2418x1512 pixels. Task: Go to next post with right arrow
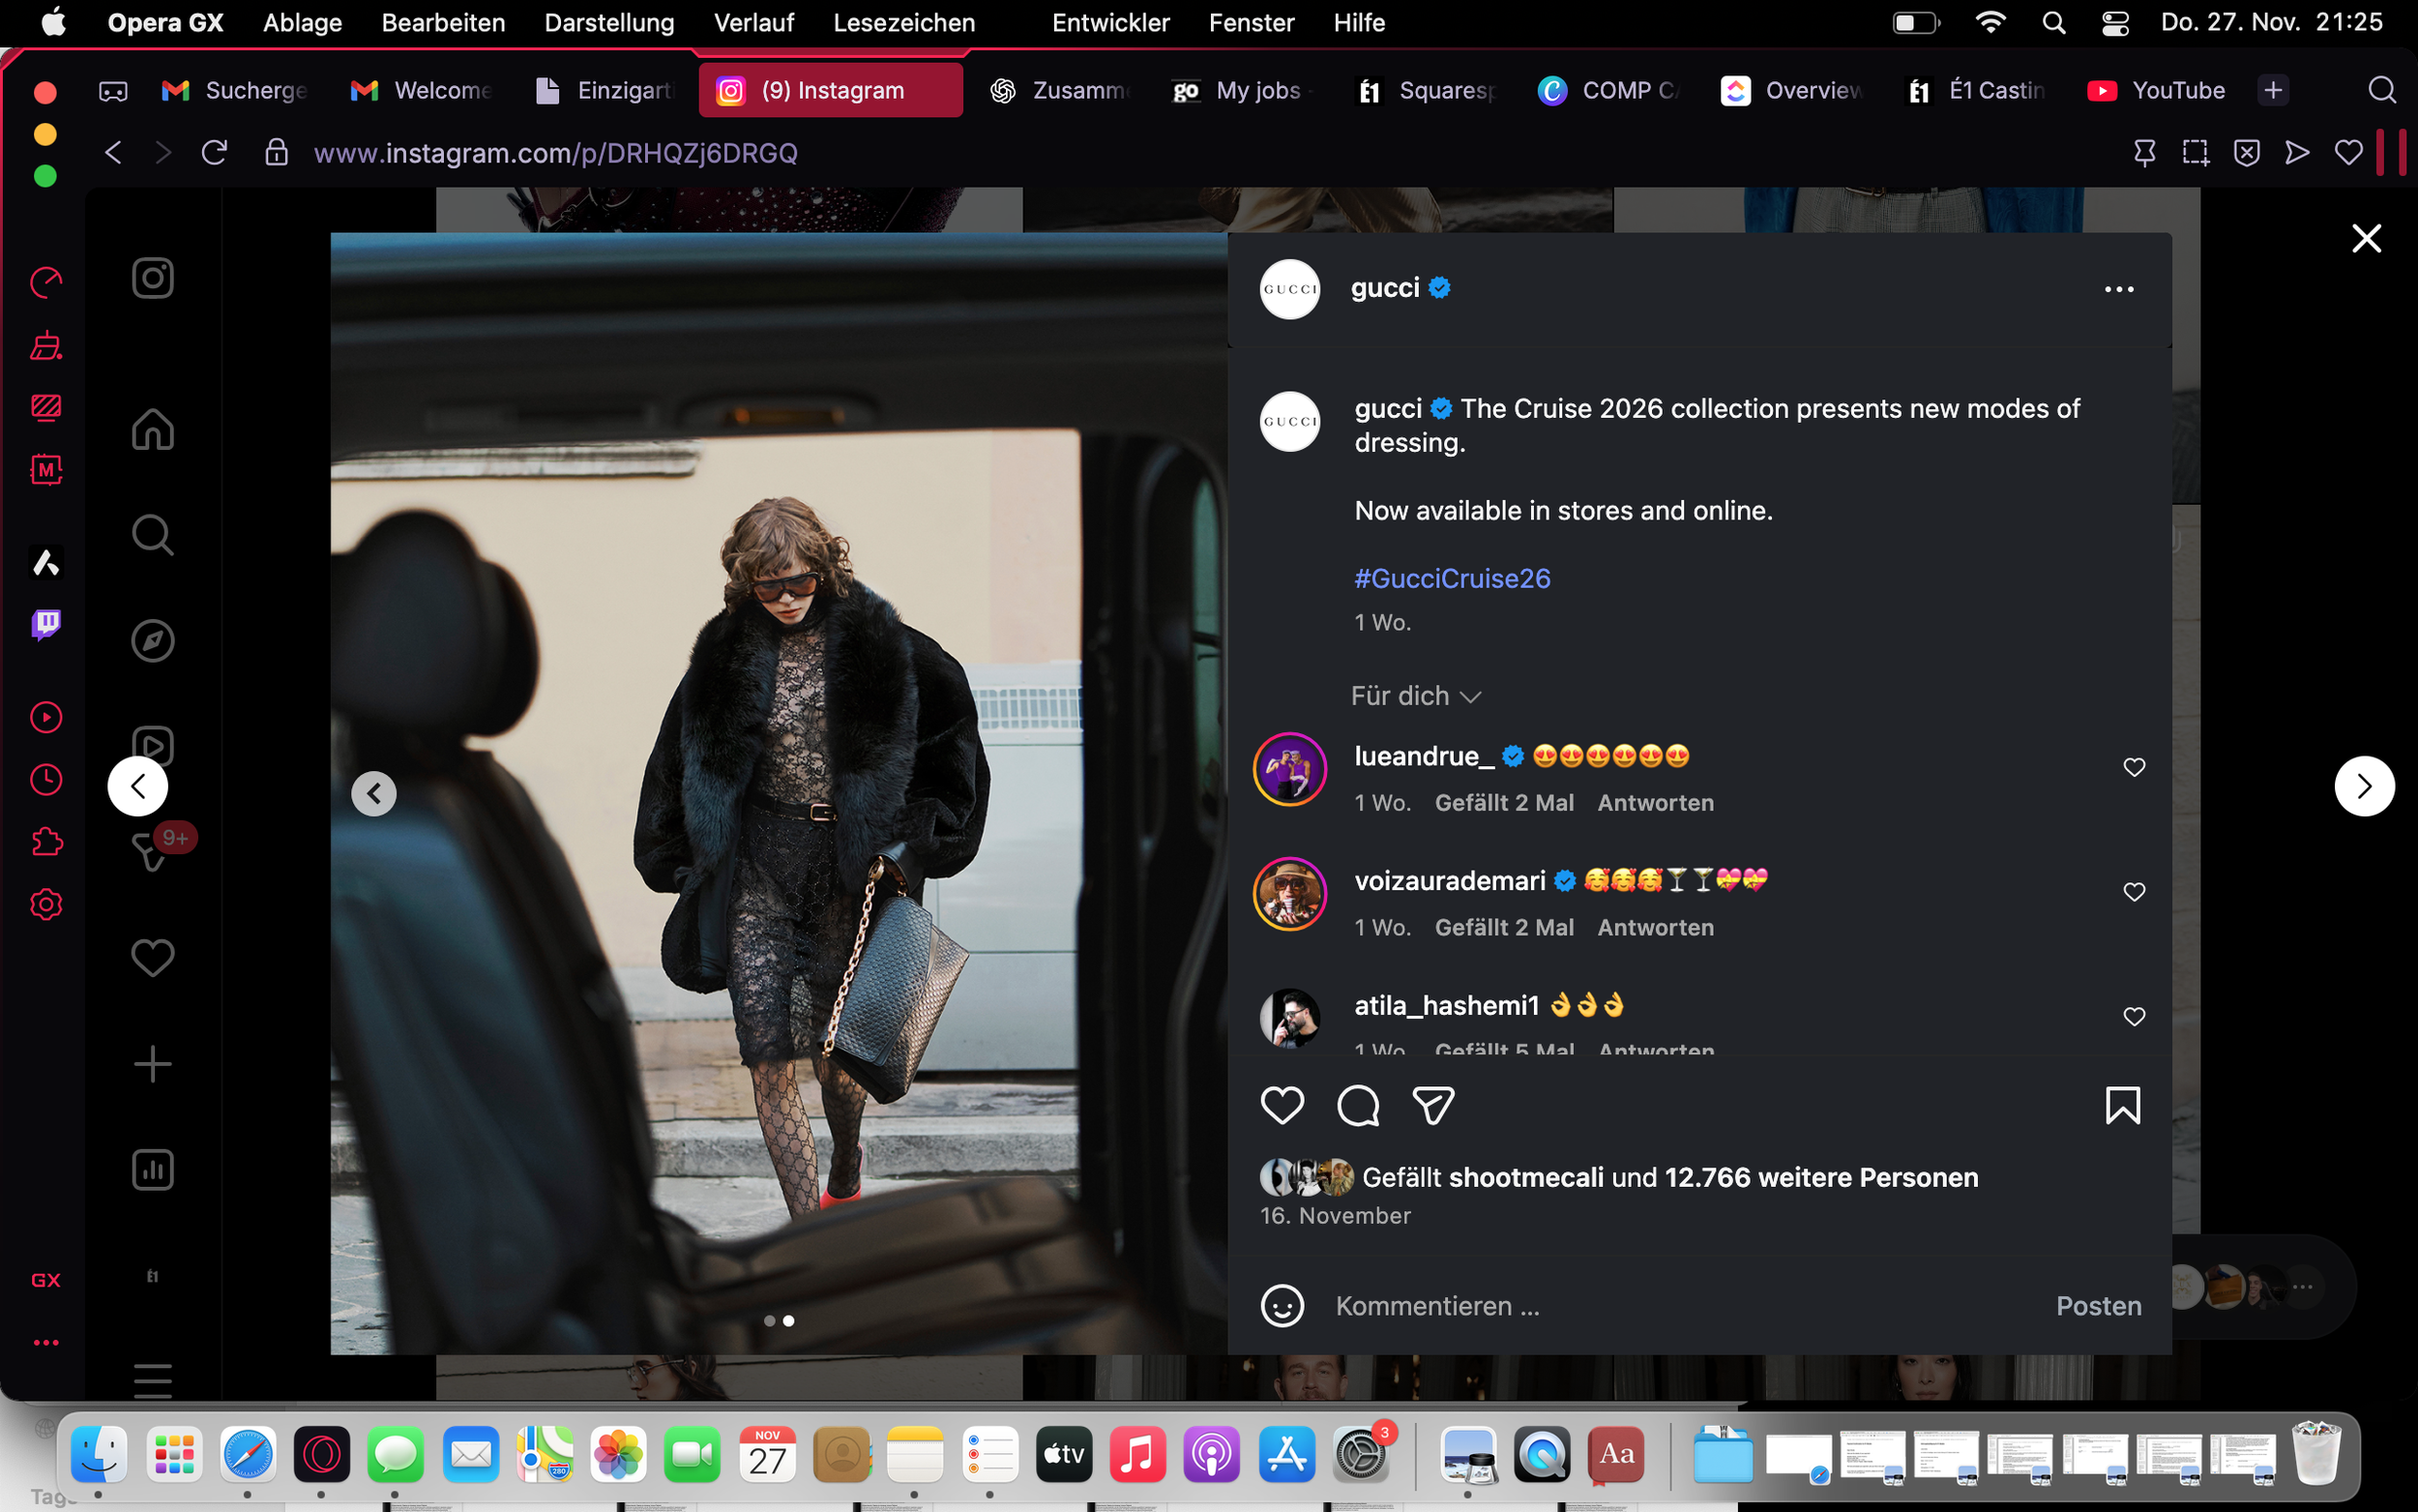coord(2364,786)
